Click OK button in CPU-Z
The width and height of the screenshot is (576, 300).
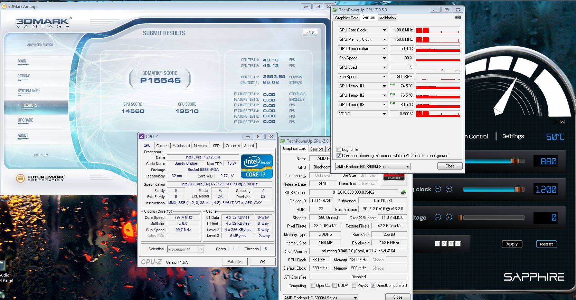point(262,262)
